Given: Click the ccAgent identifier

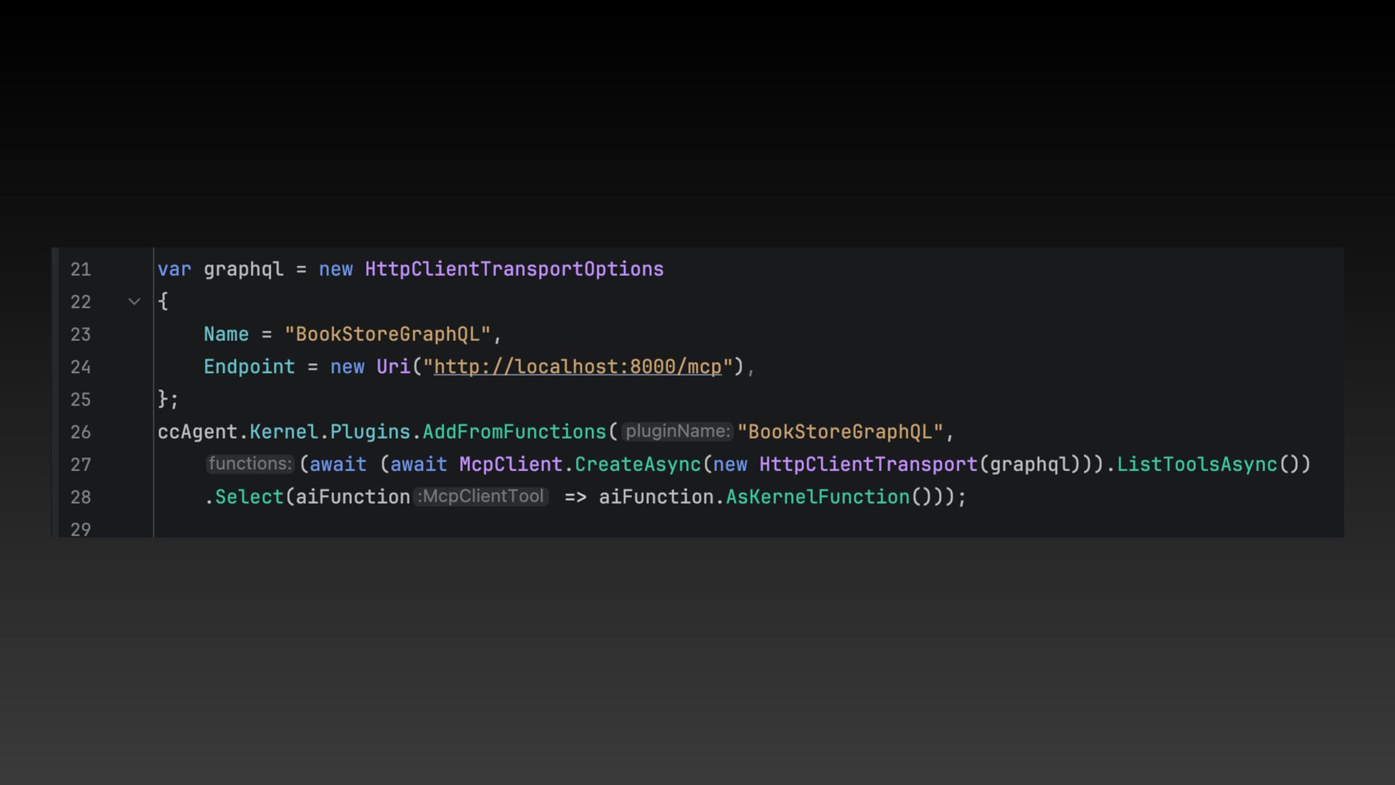Looking at the screenshot, I should (197, 432).
